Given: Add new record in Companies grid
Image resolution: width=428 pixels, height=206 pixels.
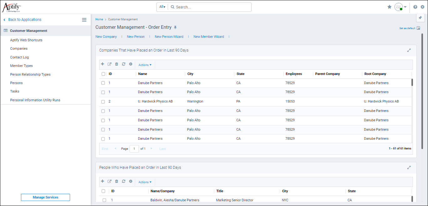Looking at the screenshot, I should pos(102,64).
